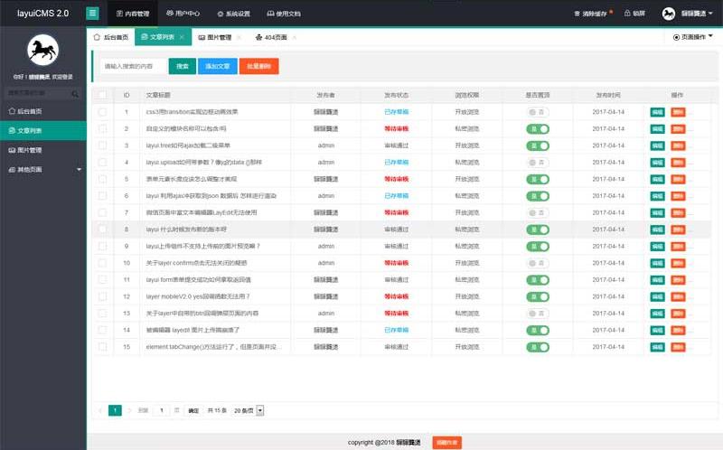The height and width of the screenshot is (450, 723).
Task: Click the horse avatar in the sidebar
Action: coord(43,51)
